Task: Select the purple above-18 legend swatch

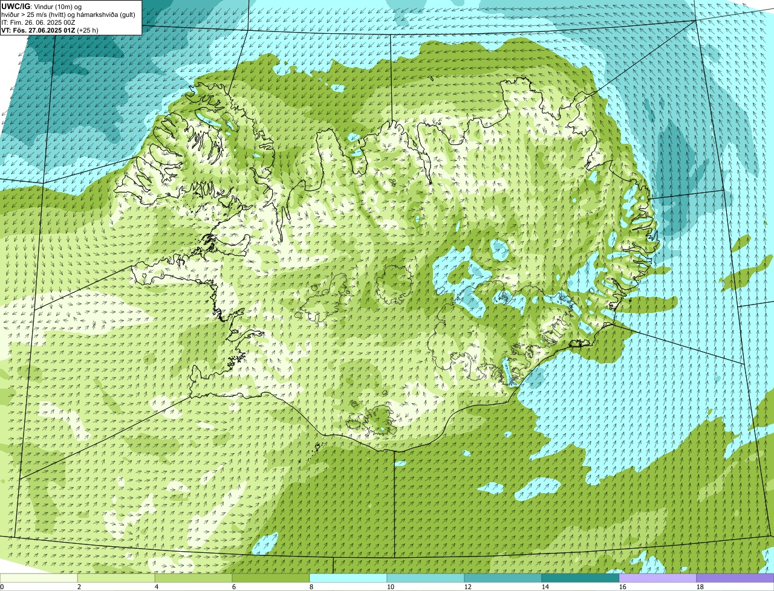Action: coord(735,578)
